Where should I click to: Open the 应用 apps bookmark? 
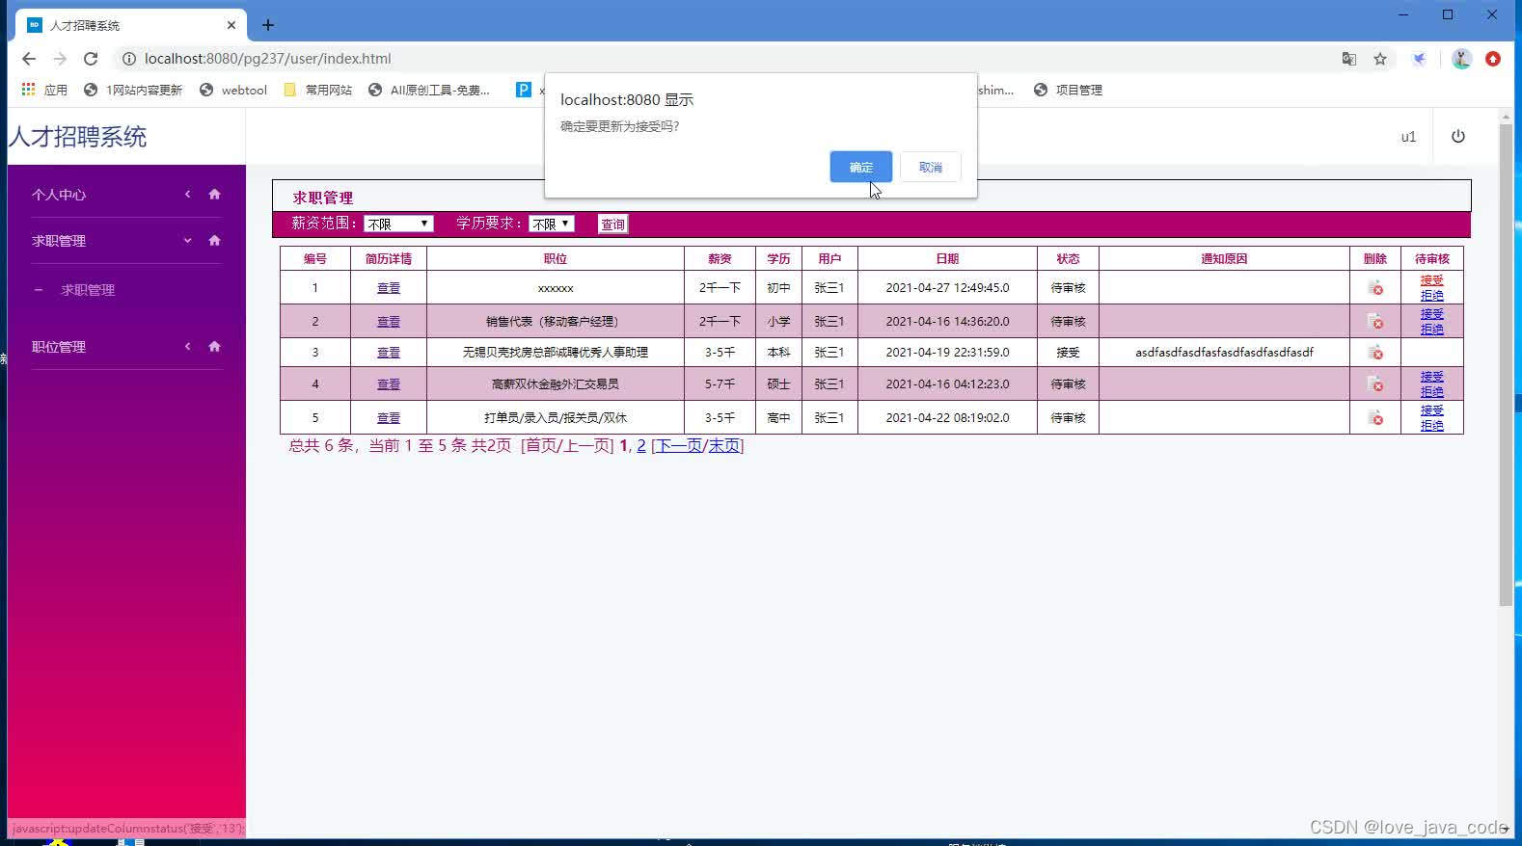(x=44, y=90)
